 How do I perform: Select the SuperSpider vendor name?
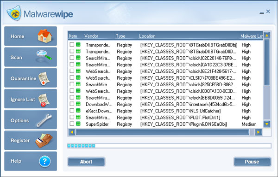(x=97, y=124)
